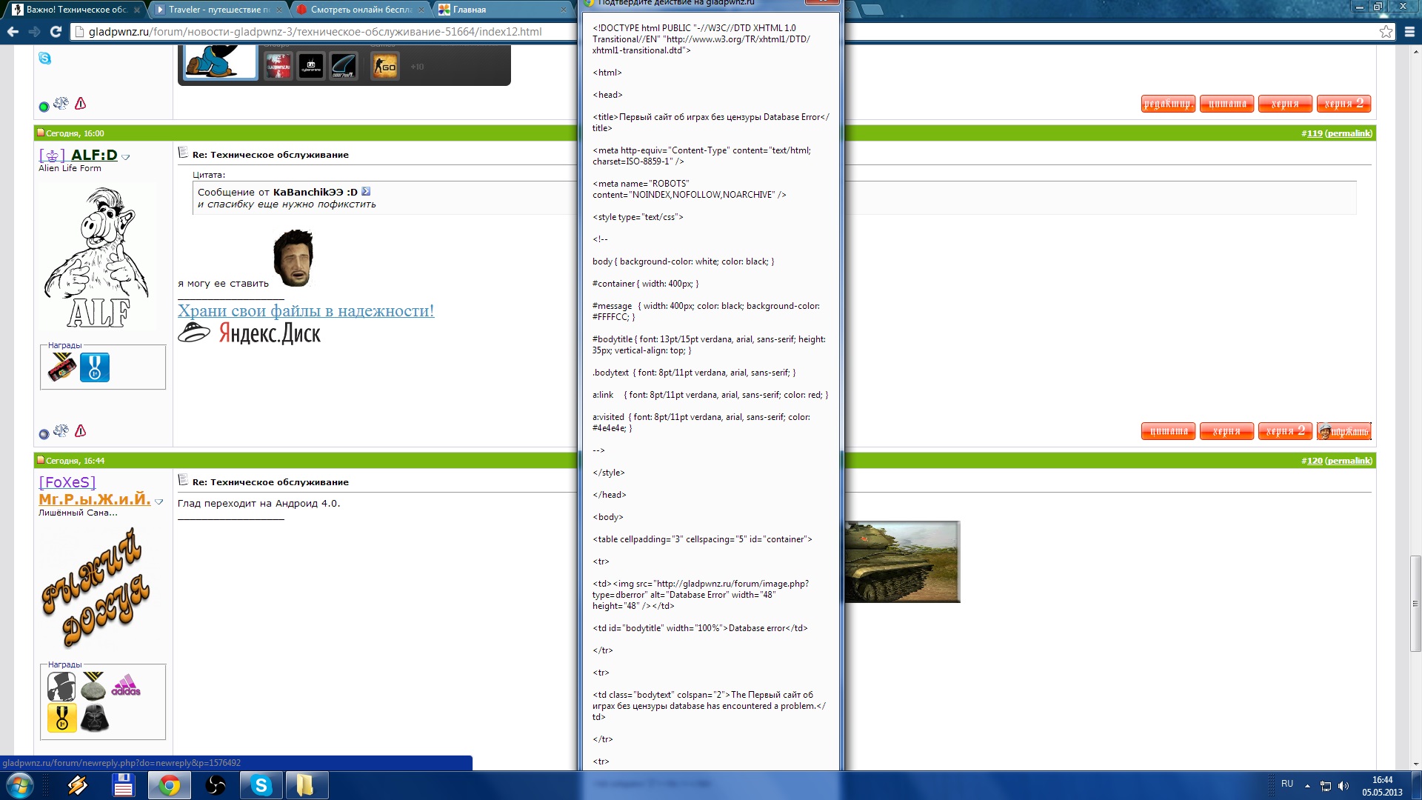Switch to the Главная browser tab
1422x800 pixels.
pos(489,10)
